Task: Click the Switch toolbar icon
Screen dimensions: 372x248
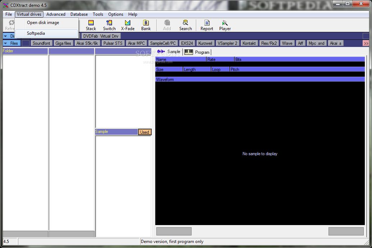Action: (x=109, y=25)
